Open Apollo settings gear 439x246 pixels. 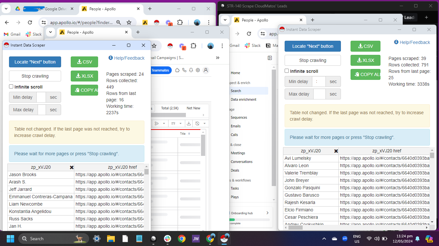pos(198,70)
